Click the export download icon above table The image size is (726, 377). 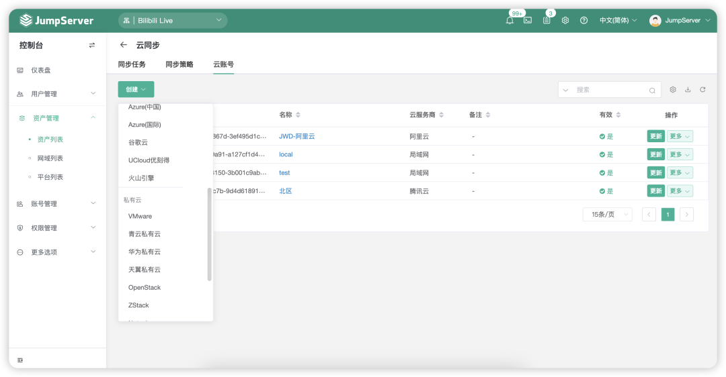tap(688, 90)
